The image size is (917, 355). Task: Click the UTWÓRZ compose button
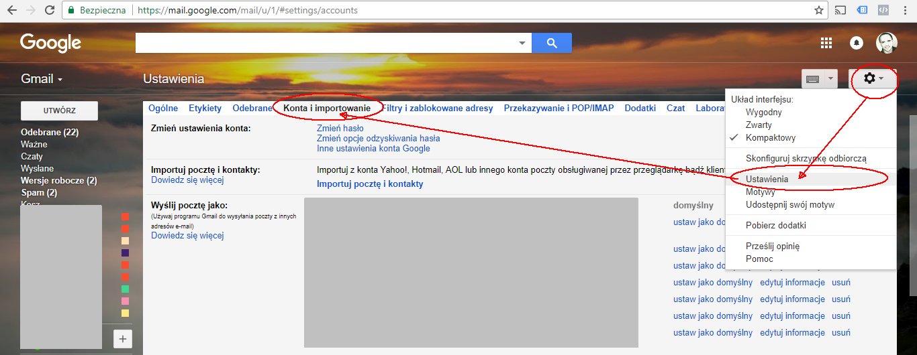(59, 111)
